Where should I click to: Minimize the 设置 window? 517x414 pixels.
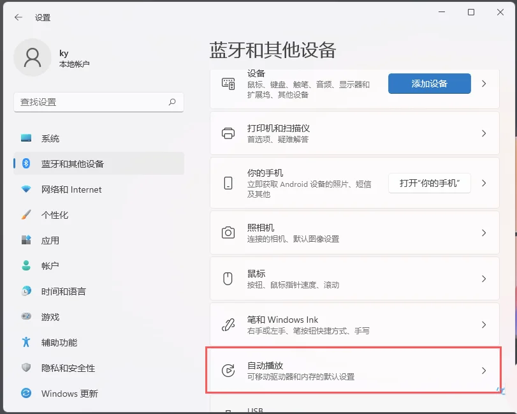point(442,12)
